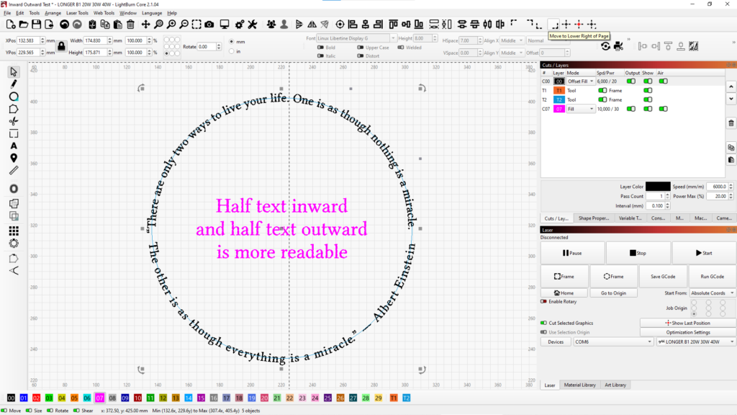Toggle the Italic text switch
The height and width of the screenshot is (415, 737).
coord(320,56)
